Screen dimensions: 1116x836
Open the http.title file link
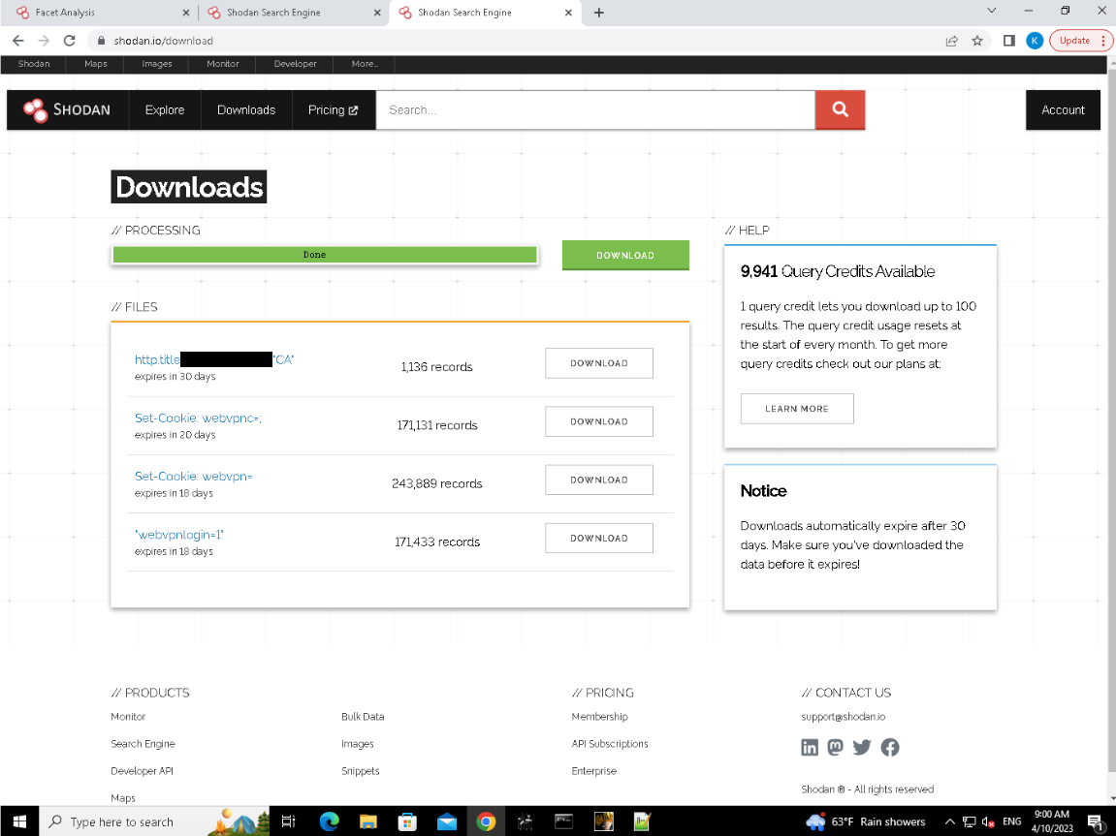(x=214, y=359)
